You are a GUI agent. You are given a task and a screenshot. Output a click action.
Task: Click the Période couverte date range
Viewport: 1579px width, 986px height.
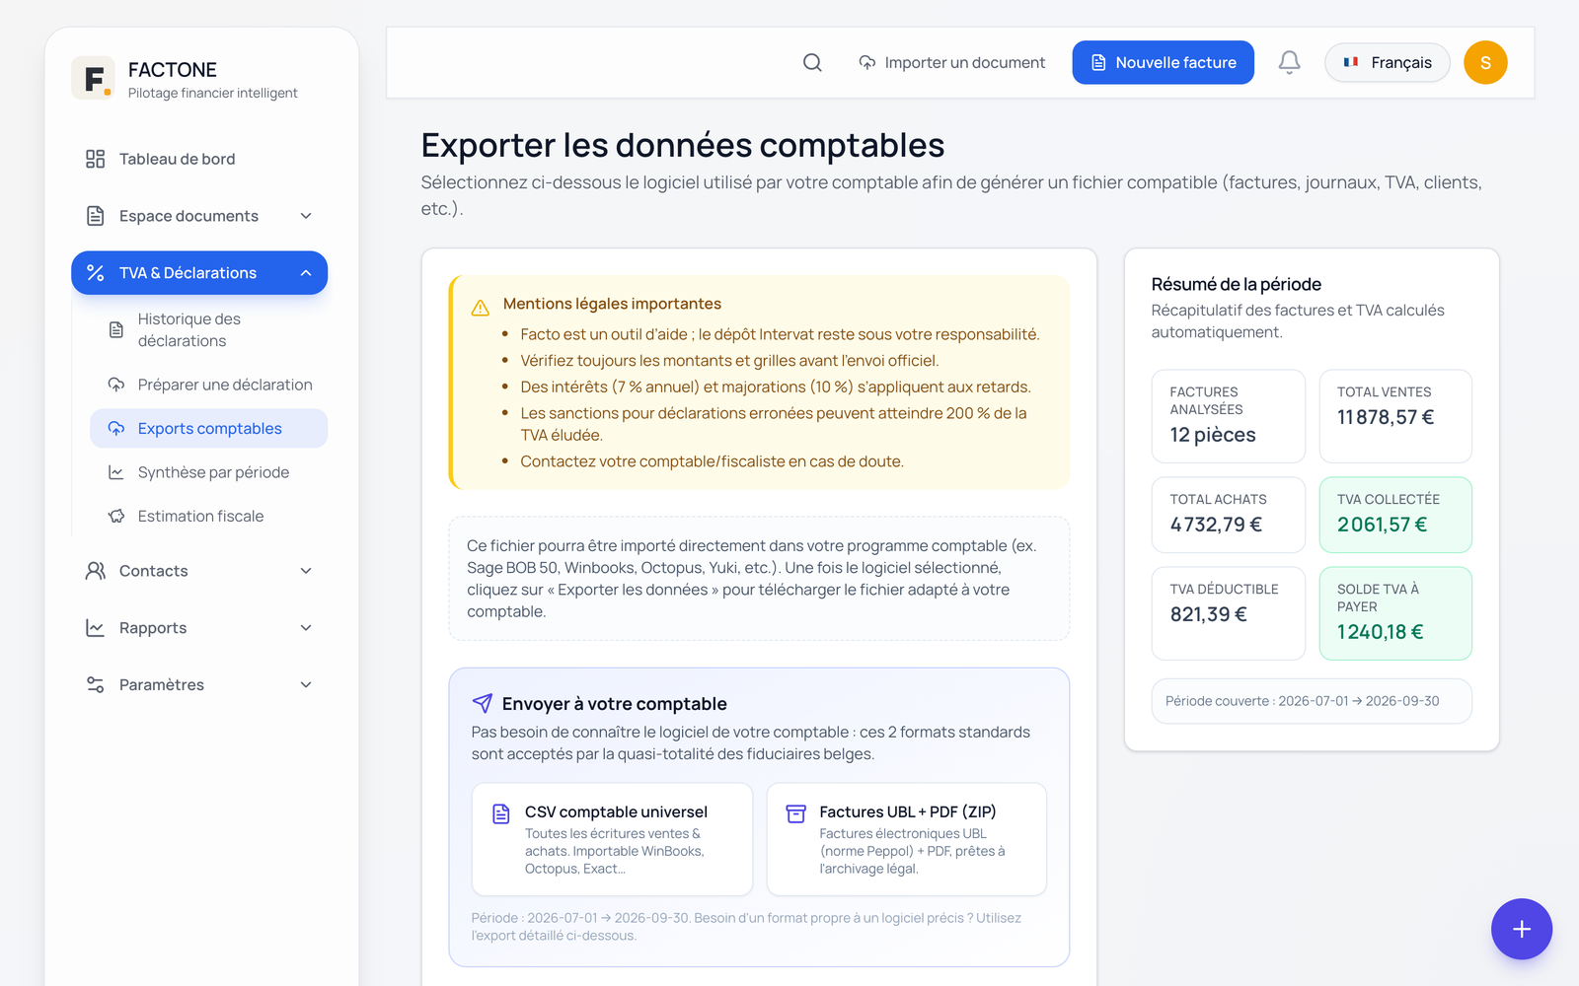point(1312,701)
